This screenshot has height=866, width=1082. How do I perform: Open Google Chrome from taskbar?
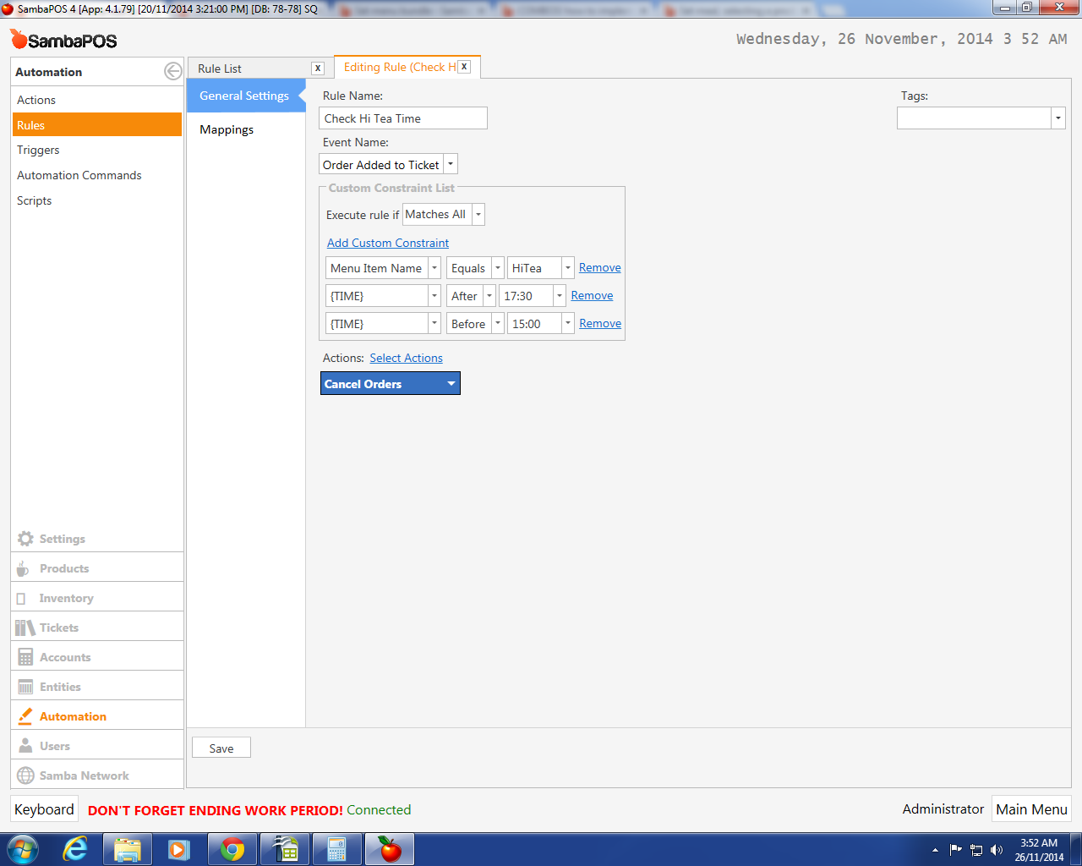(x=232, y=849)
